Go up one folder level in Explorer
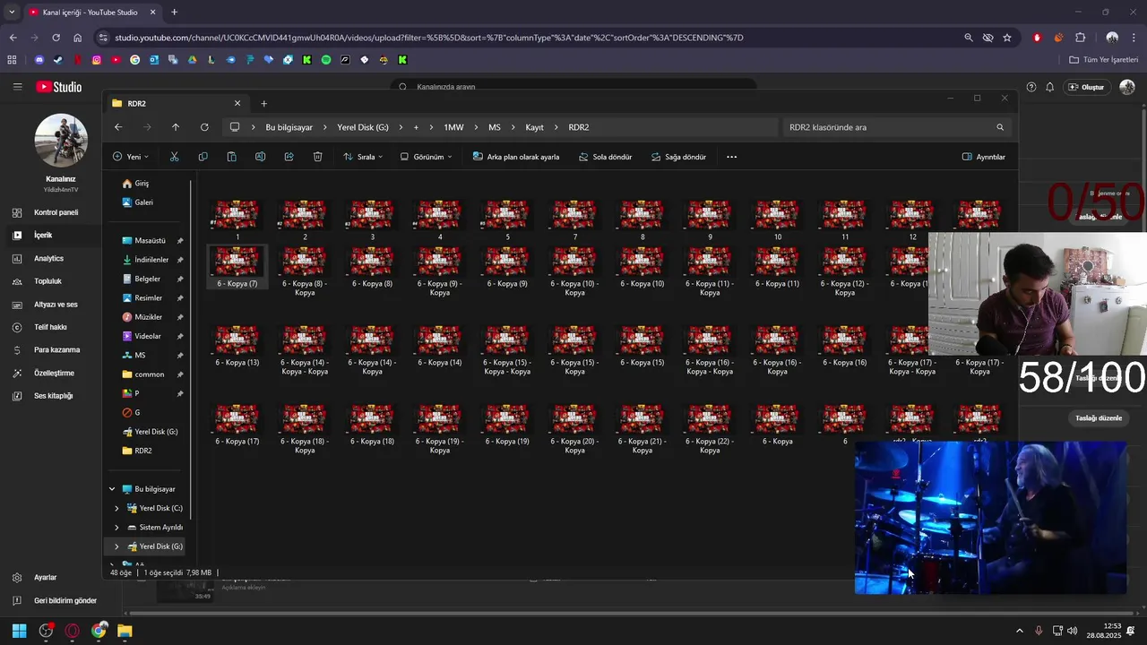1147x645 pixels. click(x=176, y=127)
